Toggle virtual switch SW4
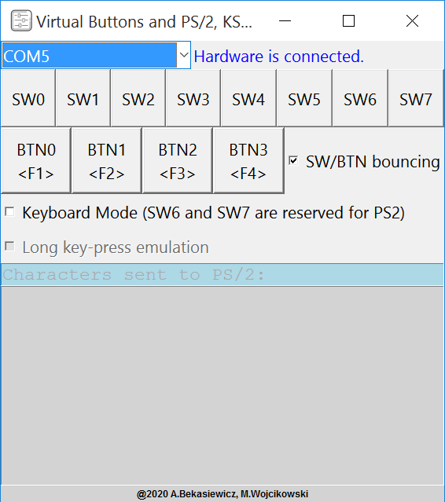The height and width of the screenshot is (502, 445). click(x=248, y=98)
